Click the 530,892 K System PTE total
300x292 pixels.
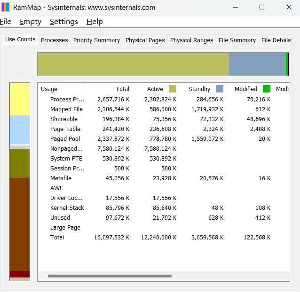[x=116, y=159]
